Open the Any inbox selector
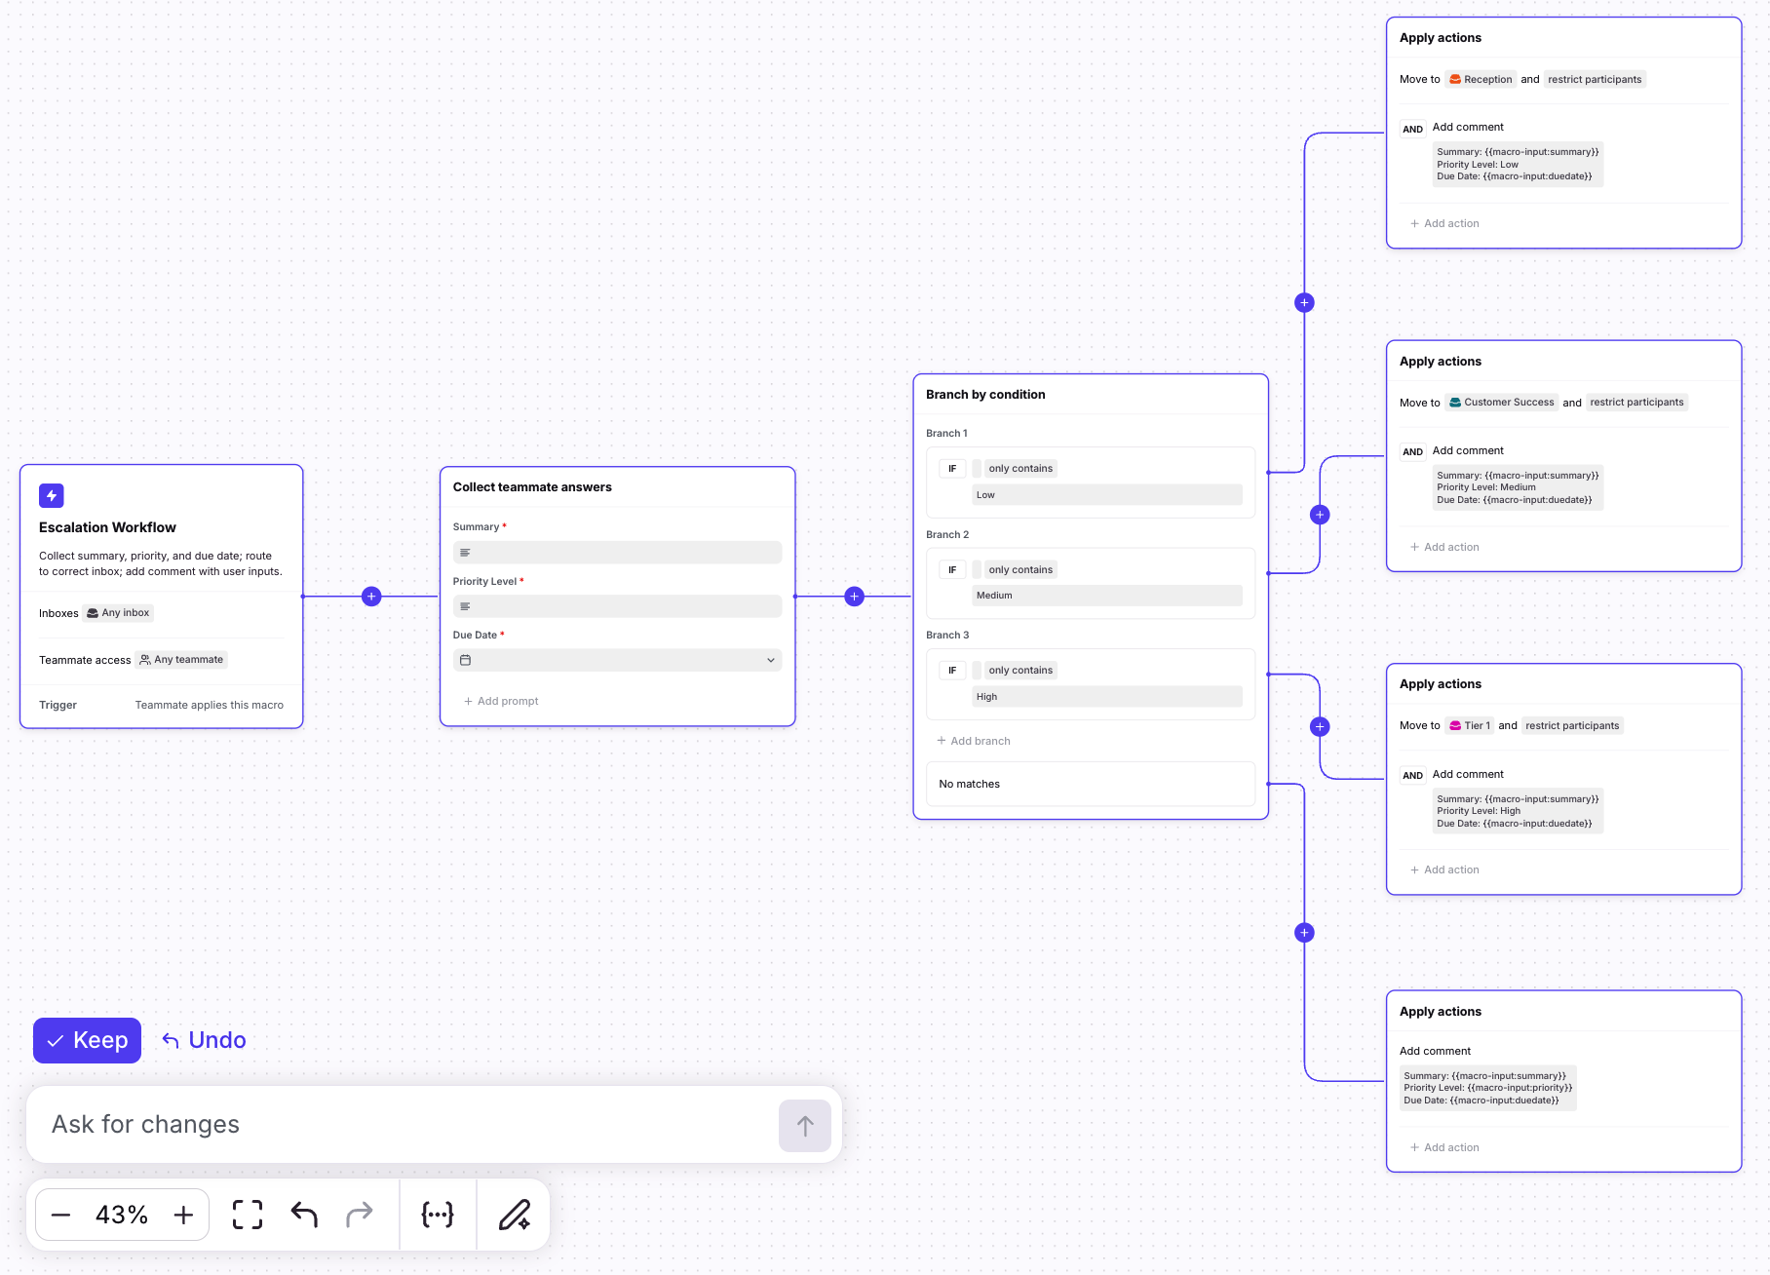The image size is (1770, 1275). click(x=118, y=613)
